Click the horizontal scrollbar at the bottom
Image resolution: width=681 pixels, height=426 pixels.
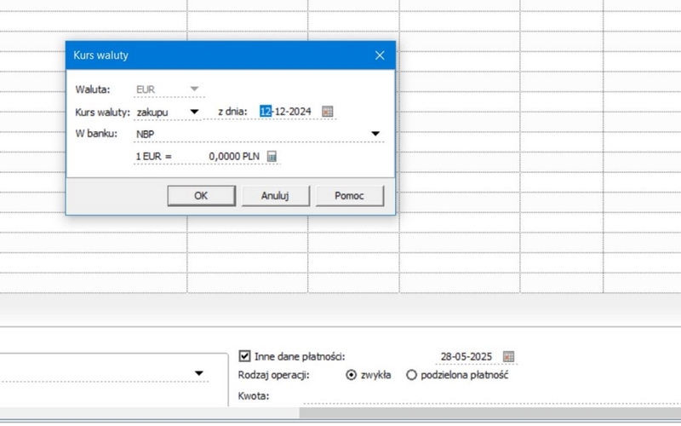click(490, 413)
